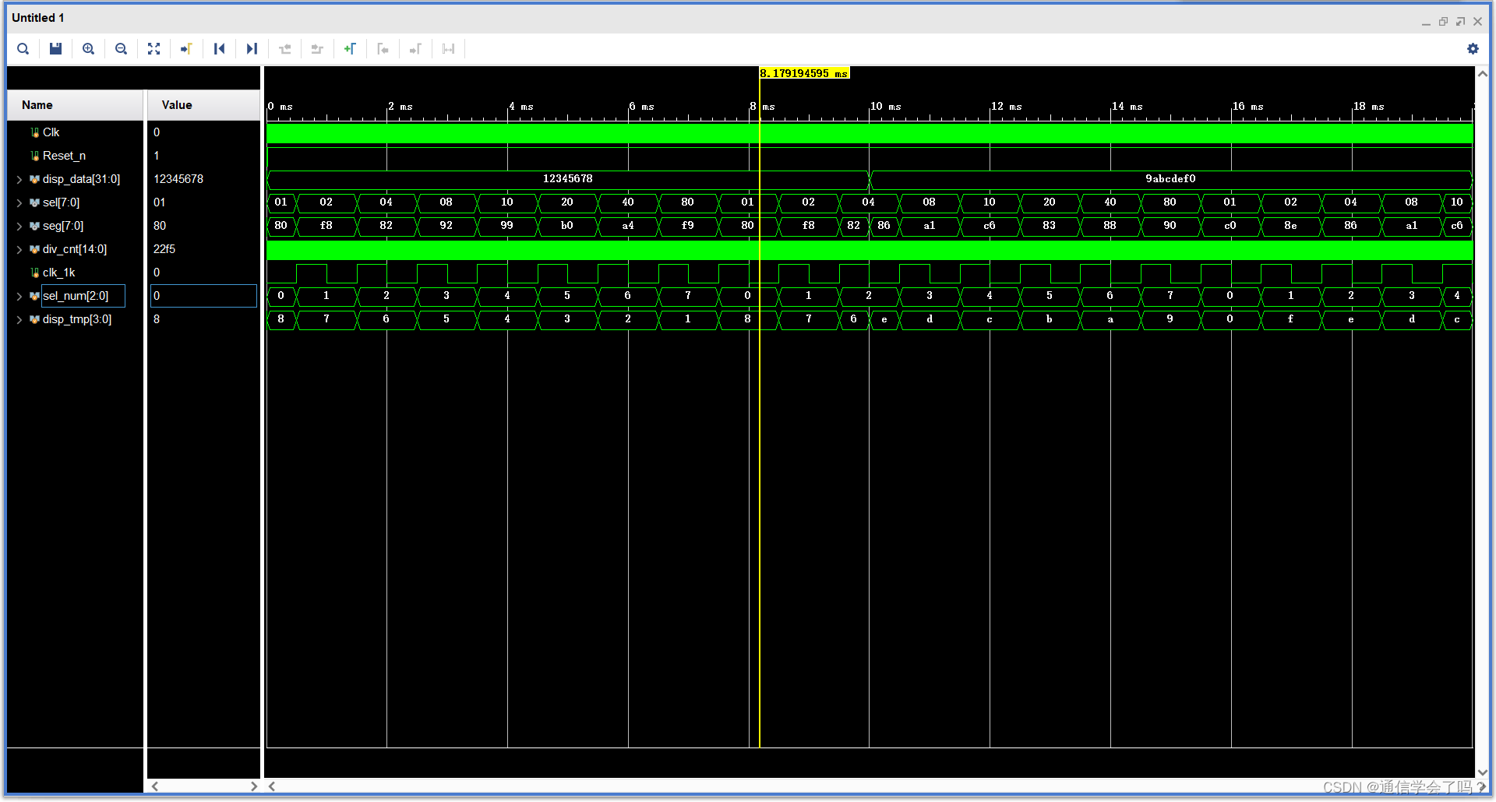The height and width of the screenshot is (802, 1496).
Task: Expand div_cnt[14:0] bus
Action: point(19,249)
